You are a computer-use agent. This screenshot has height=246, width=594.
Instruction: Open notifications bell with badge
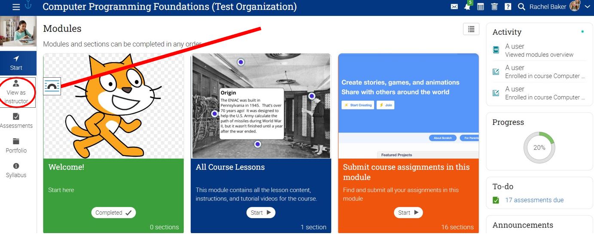point(467,6)
